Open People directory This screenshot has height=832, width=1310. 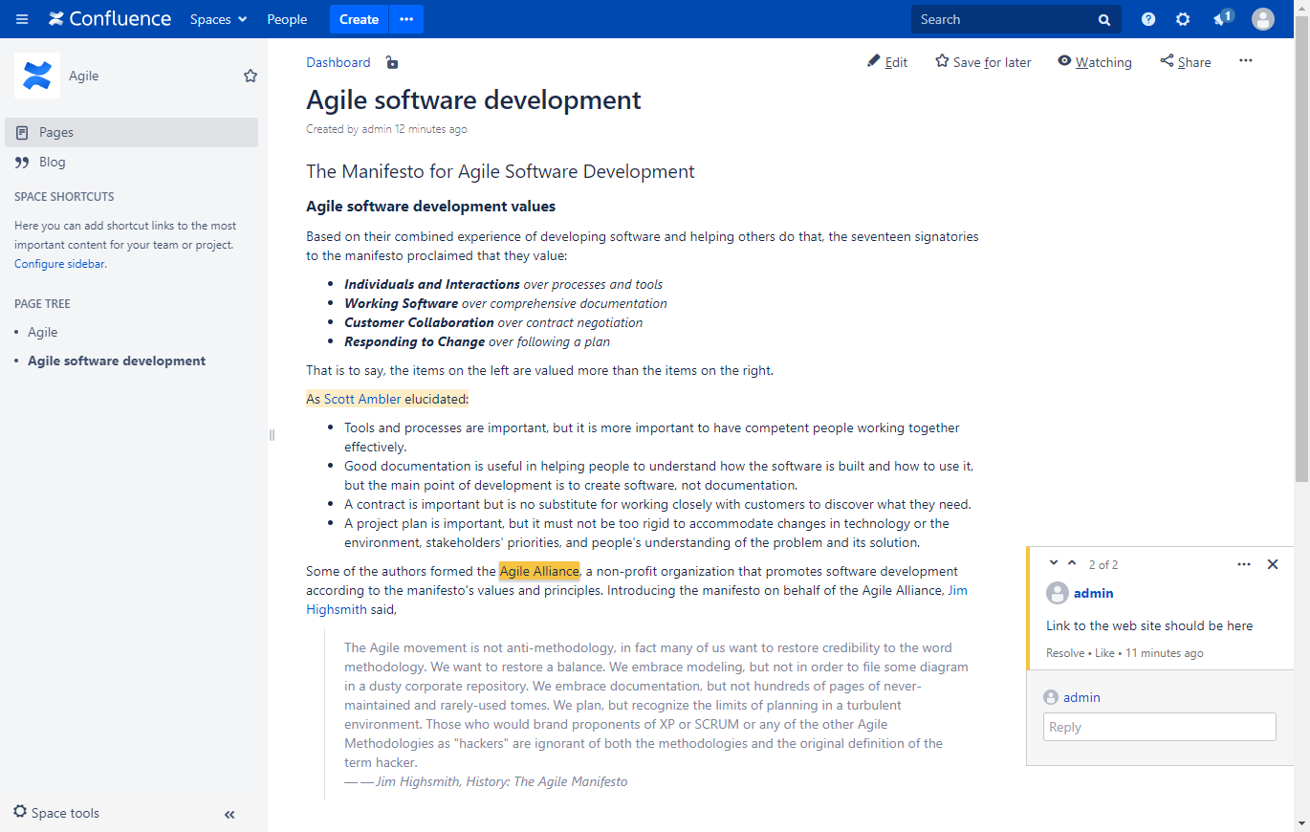[287, 19]
